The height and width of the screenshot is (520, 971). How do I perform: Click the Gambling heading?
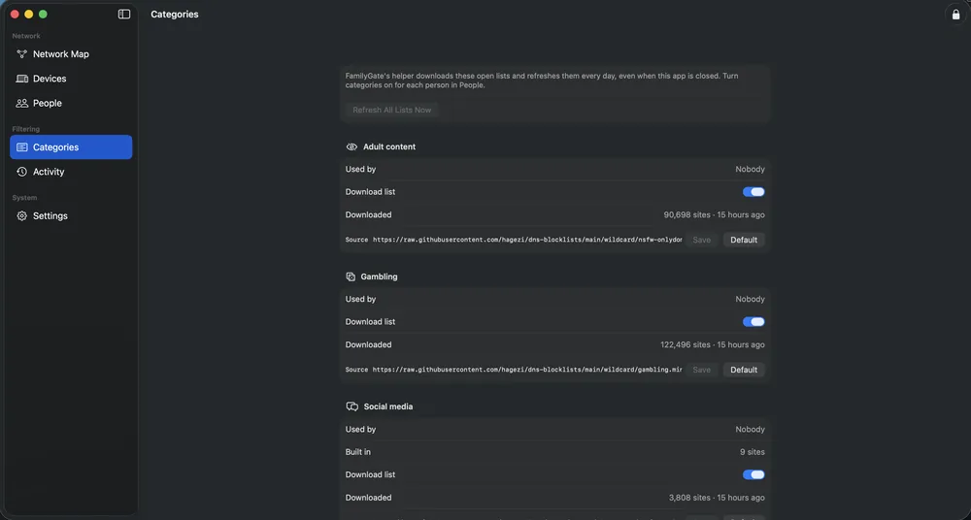[379, 276]
